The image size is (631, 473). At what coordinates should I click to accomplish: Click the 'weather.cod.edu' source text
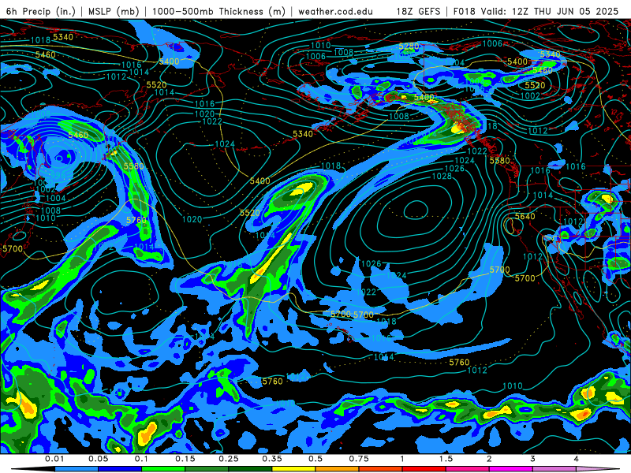335,11
